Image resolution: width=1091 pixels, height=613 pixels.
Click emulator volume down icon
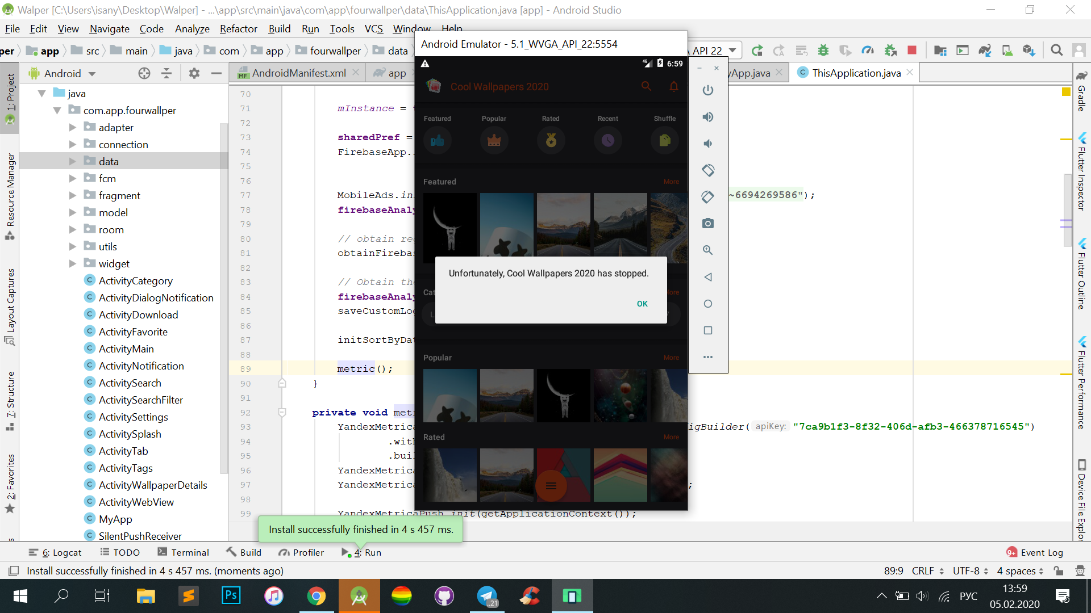(x=707, y=144)
